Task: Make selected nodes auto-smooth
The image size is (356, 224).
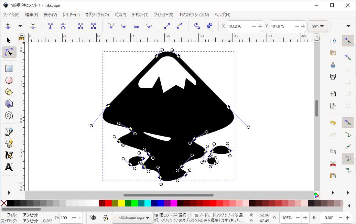Action: point(149,26)
